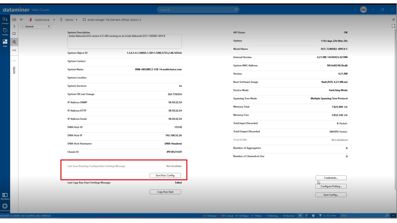This screenshot has height=223, width=397.
Task: Click the Copy Run Start button
Action: click(165, 192)
